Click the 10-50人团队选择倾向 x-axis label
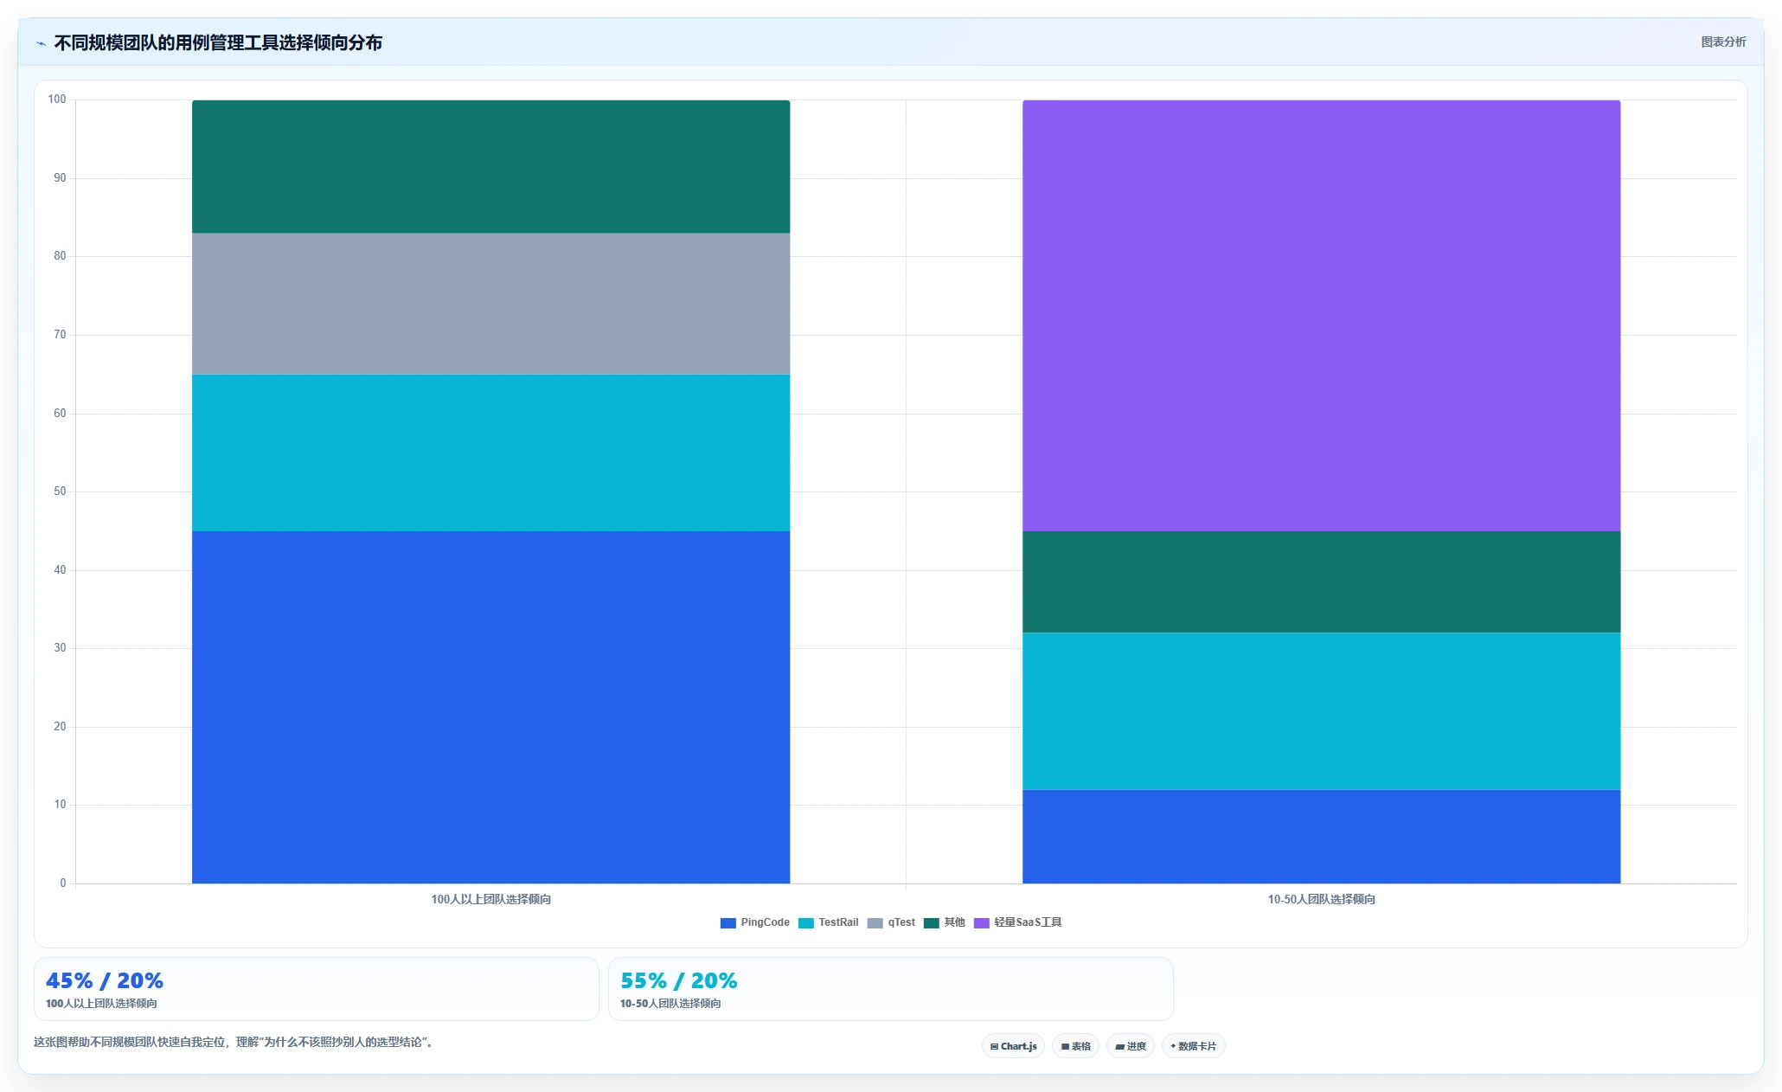Image resolution: width=1782 pixels, height=1092 pixels. click(1321, 900)
